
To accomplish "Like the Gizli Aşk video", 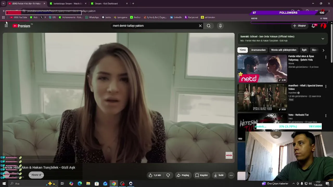I will 155,175.
